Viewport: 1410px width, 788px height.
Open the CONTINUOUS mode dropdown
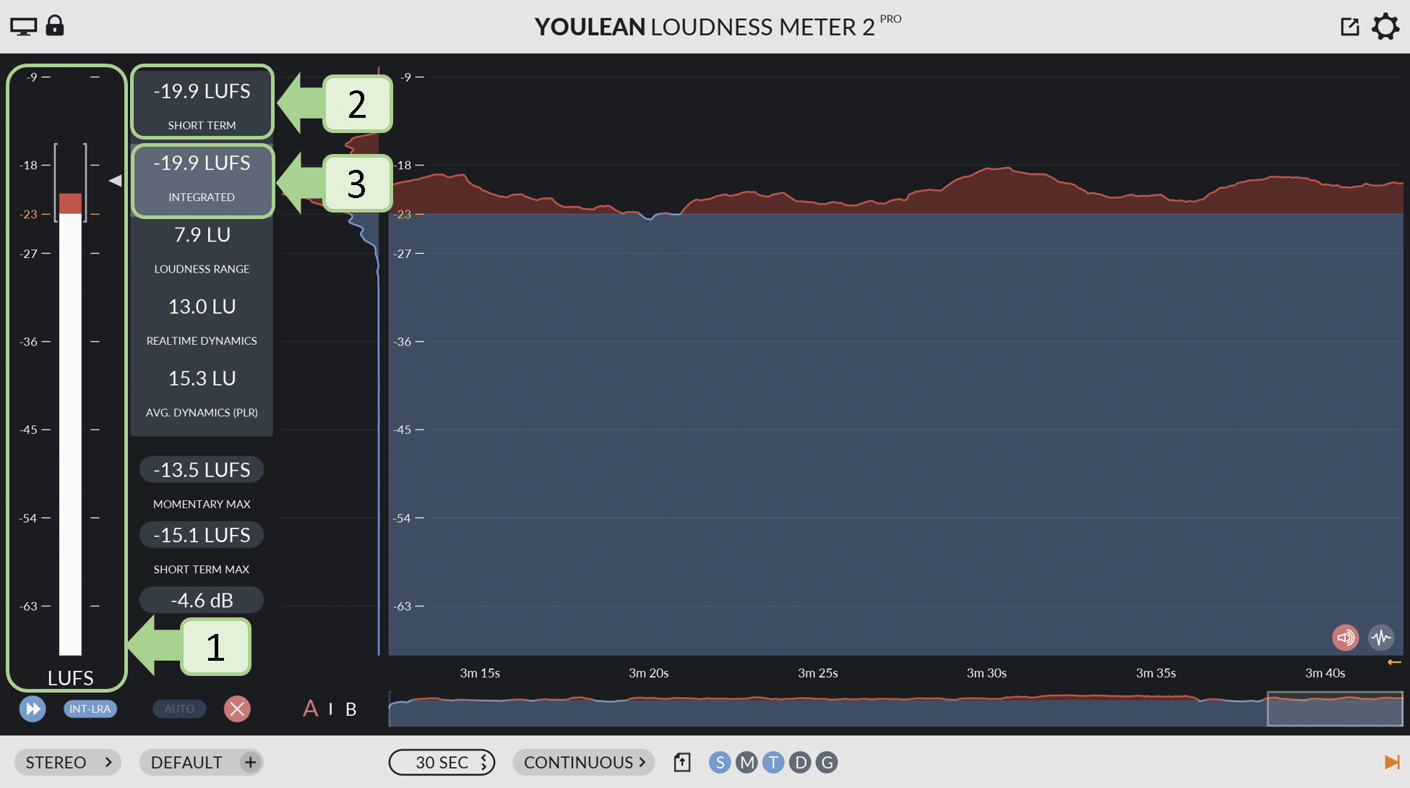(584, 762)
